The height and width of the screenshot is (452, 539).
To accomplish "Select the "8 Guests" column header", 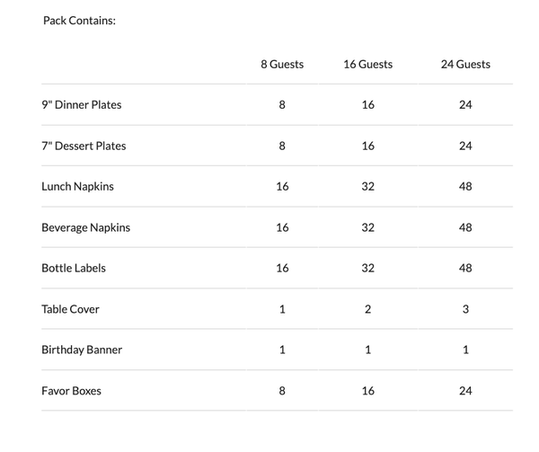I will (282, 64).
